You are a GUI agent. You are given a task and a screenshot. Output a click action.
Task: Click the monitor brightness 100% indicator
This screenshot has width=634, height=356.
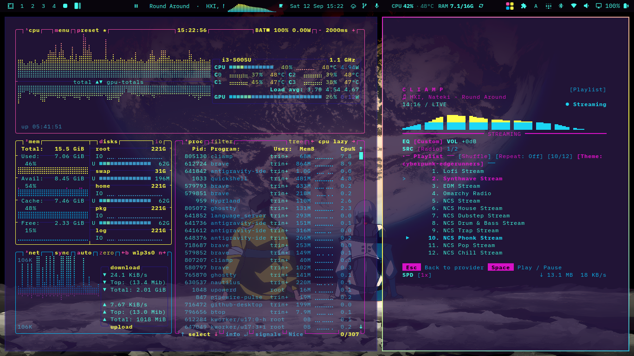coord(608,6)
